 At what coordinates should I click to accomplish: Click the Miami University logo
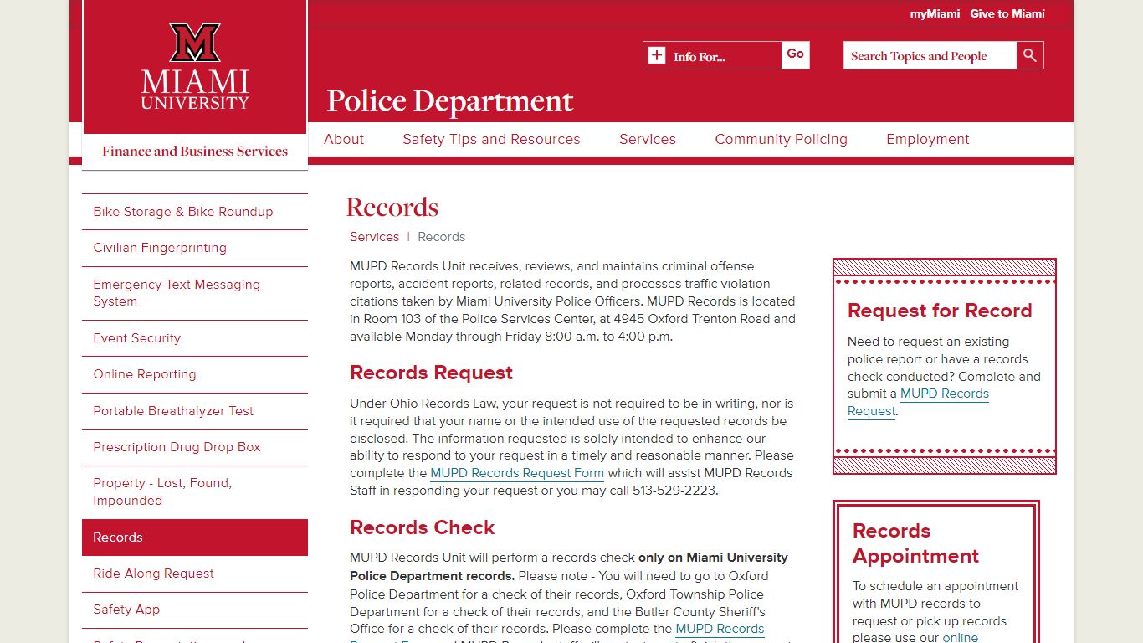195,66
